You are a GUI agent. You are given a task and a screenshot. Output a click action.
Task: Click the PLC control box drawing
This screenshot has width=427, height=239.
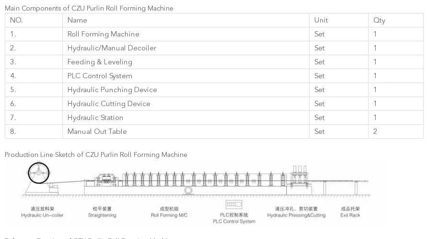234,205
